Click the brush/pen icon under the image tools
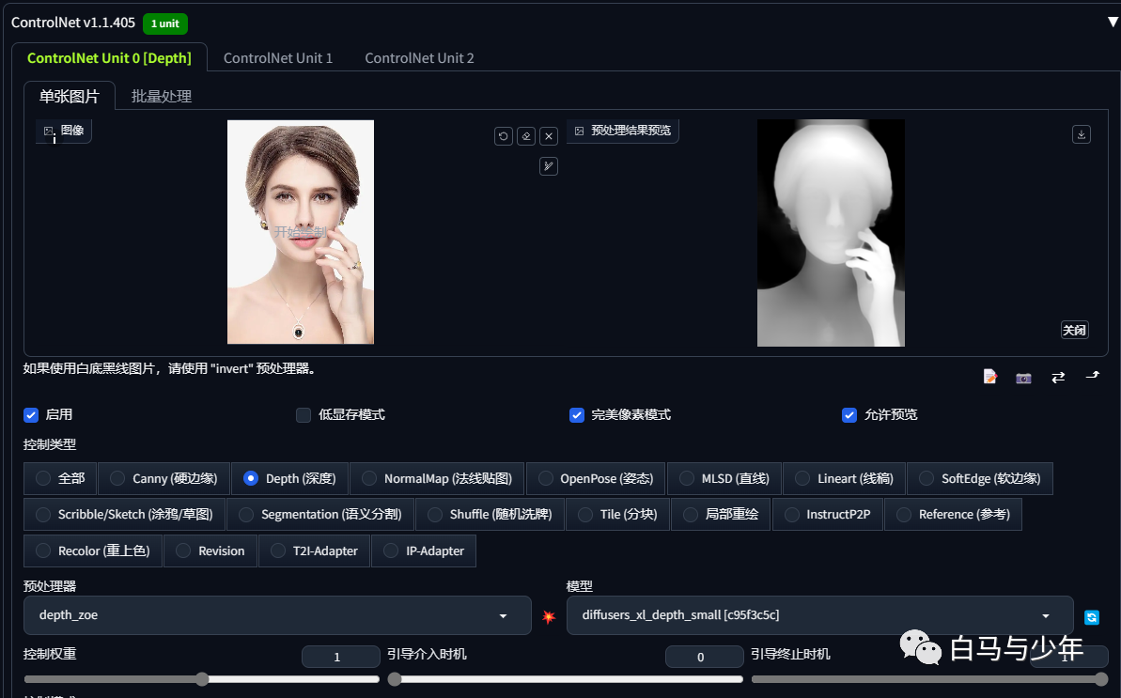1121x698 pixels. coord(549,166)
